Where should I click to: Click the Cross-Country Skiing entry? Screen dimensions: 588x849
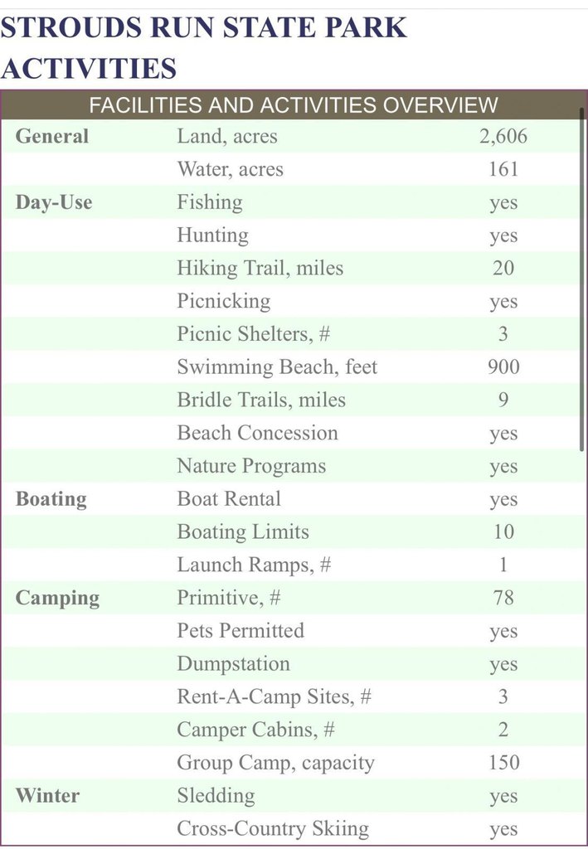273,829
